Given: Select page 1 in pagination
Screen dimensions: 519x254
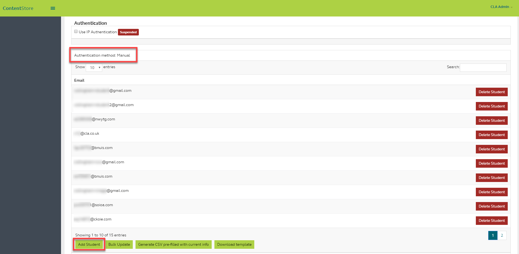Looking at the screenshot, I should pyautogui.click(x=493, y=235).
